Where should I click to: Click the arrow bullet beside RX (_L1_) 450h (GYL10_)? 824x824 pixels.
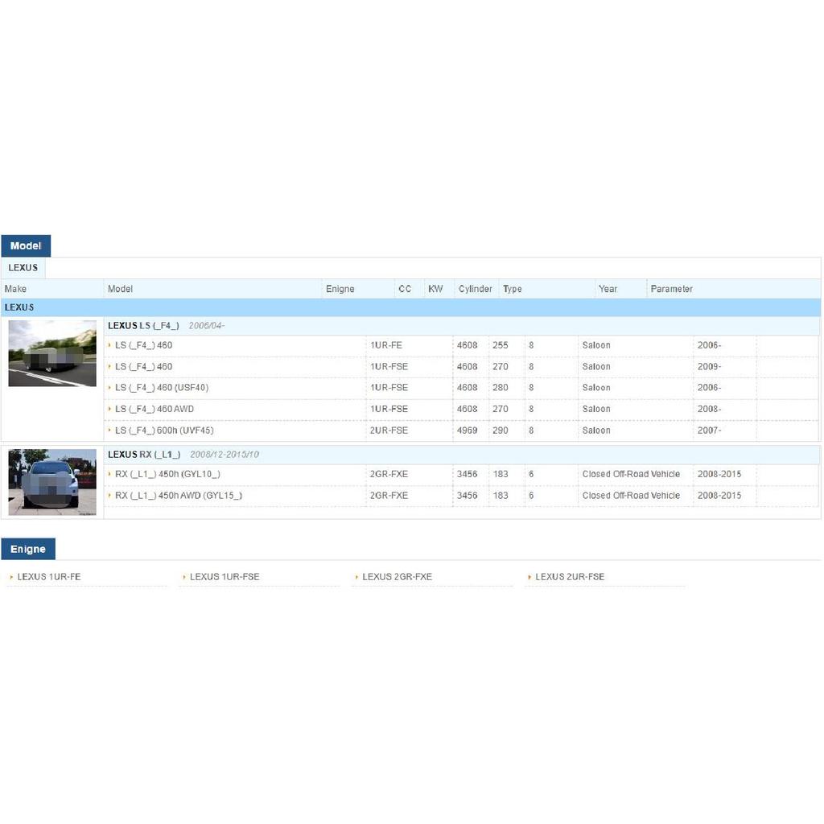click(x=109, y=473)
